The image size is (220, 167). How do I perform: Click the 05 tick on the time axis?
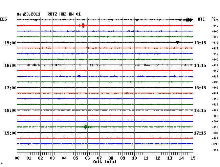pyautogui.click(x=75, y=158)
